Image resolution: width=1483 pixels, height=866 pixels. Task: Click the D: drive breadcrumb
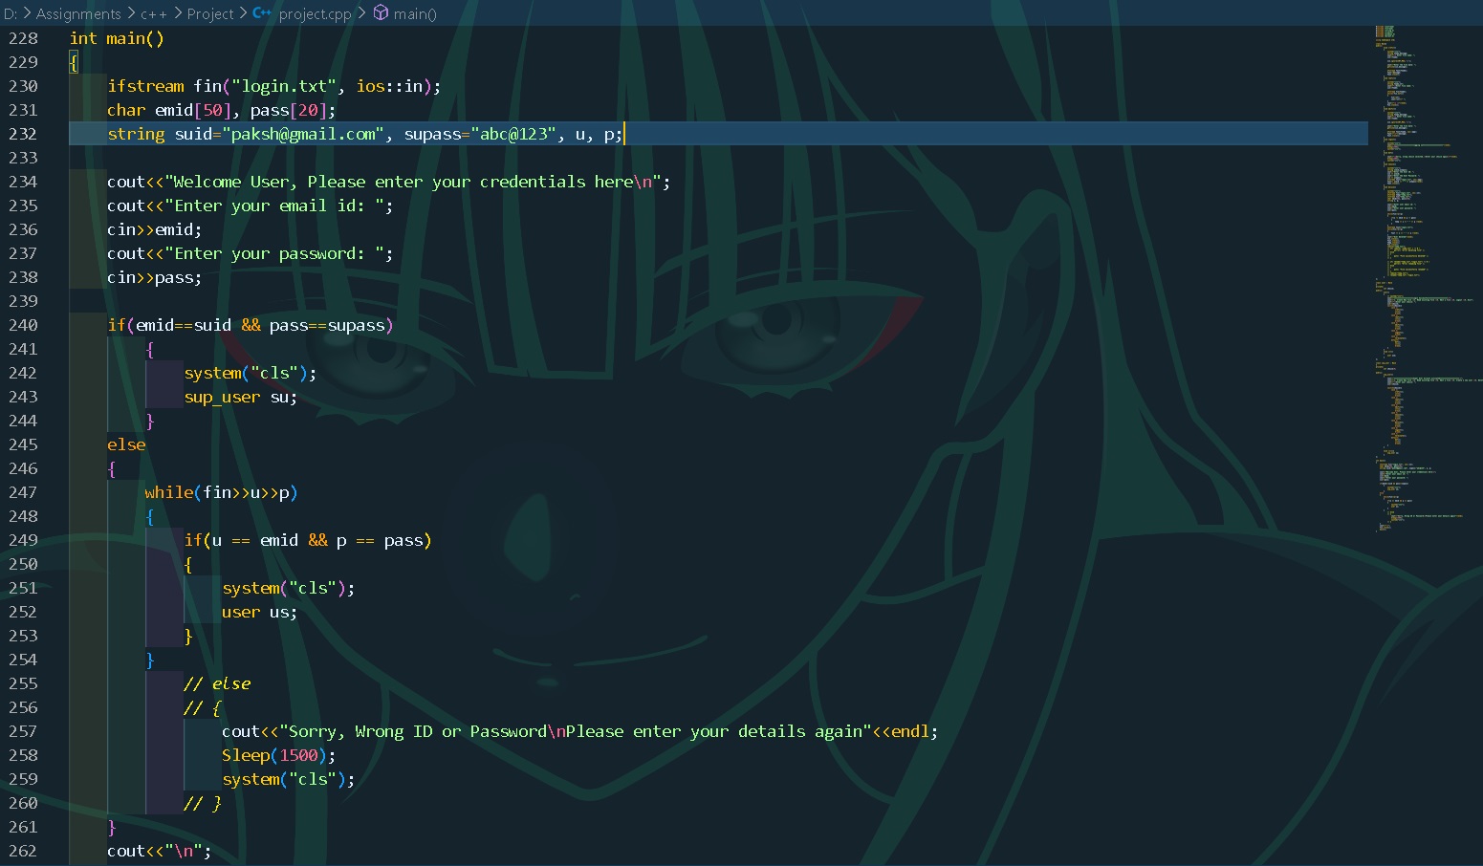point(11,13)
